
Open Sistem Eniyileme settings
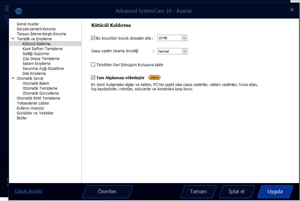pos(37,64)
